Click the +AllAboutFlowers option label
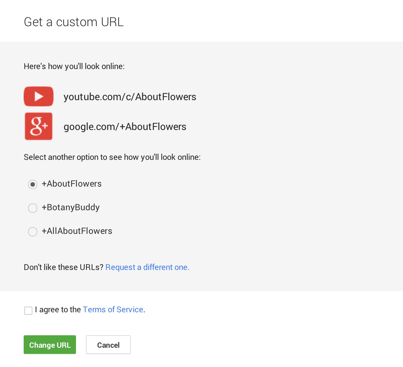 (77, 231)
